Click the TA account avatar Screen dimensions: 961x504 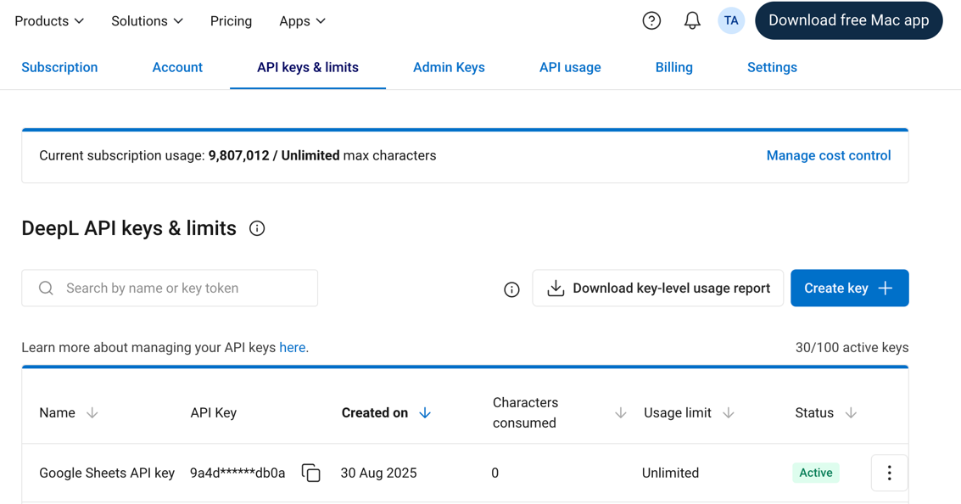pyautogui.click(x=731, y=21)
